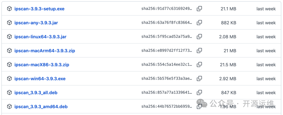
Task: Copy SHA256 hash for ipscan-linux64-3.9.3.jar
Action: click(199, 37)
